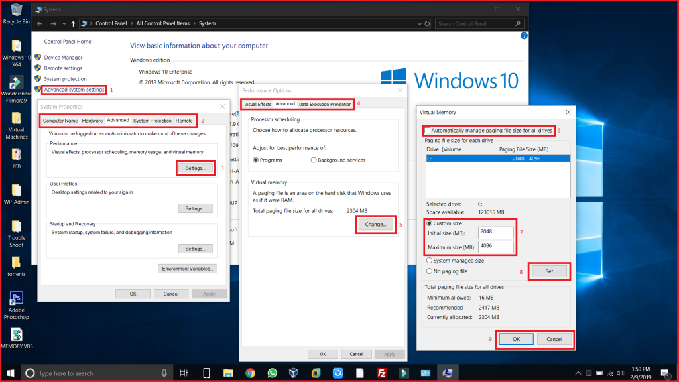Open Remote settings link
The height and width of the screenshot is (382, 679).
click(x=63, y=68)
